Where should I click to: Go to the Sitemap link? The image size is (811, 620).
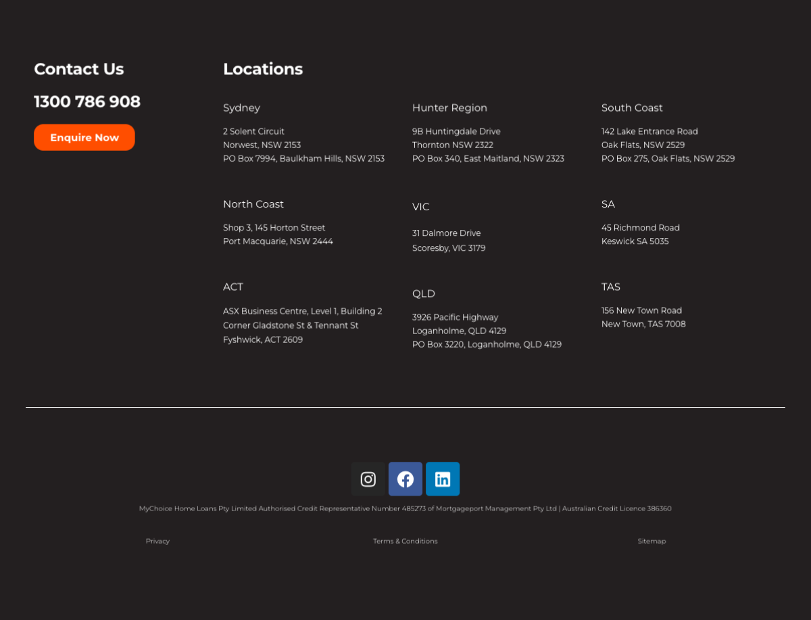pyautogui.click(x=652, y=541)
